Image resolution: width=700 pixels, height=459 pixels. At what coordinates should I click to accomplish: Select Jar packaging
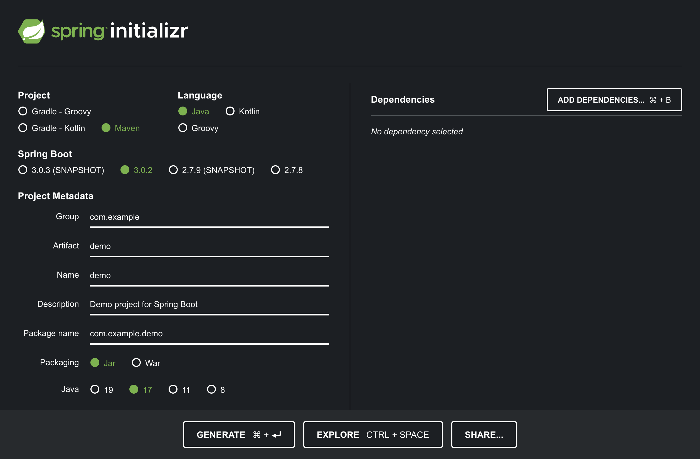click(103, 363)
